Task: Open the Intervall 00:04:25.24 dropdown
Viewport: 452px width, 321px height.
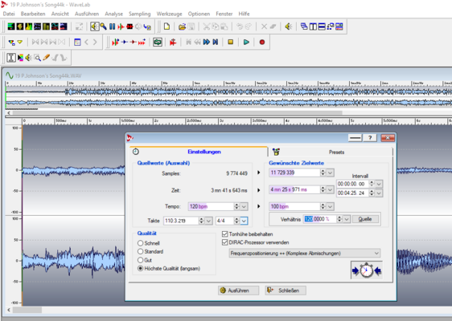Action: 379,193
